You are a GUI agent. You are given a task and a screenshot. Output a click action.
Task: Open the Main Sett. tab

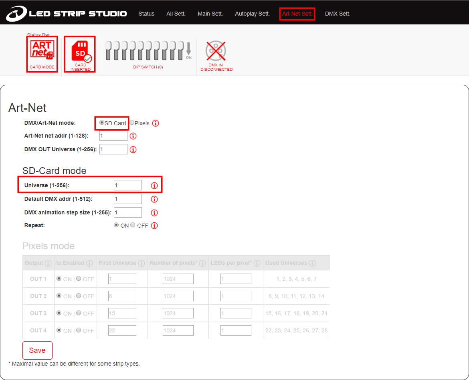pos(210,14)
